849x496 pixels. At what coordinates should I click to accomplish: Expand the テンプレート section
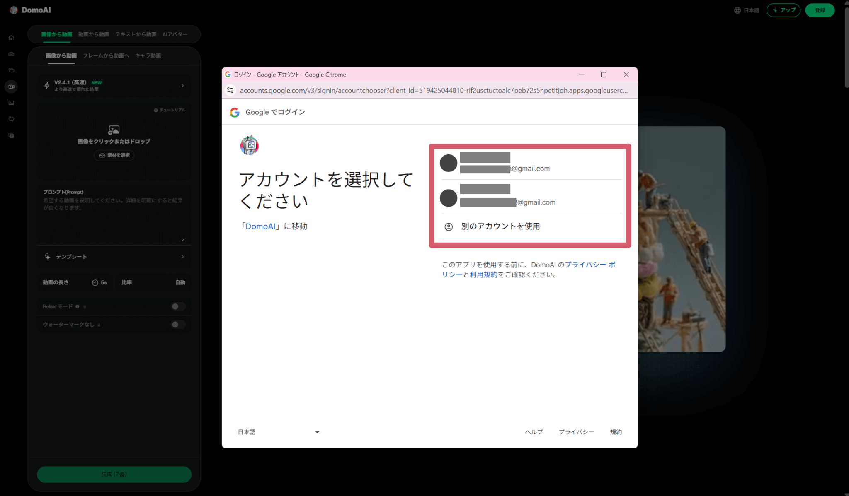click(114, 257)
